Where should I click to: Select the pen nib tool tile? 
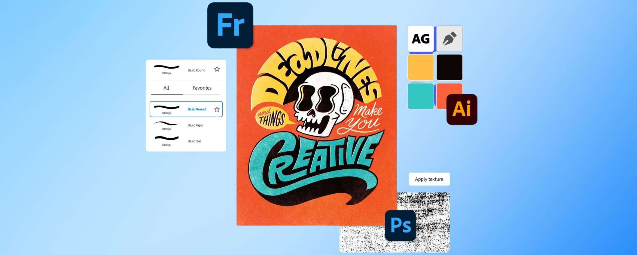pyautogui.click(x=450, y=38)
